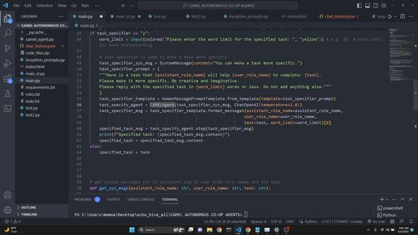Open roles.txt in the explorer

[x=33, y=94]
